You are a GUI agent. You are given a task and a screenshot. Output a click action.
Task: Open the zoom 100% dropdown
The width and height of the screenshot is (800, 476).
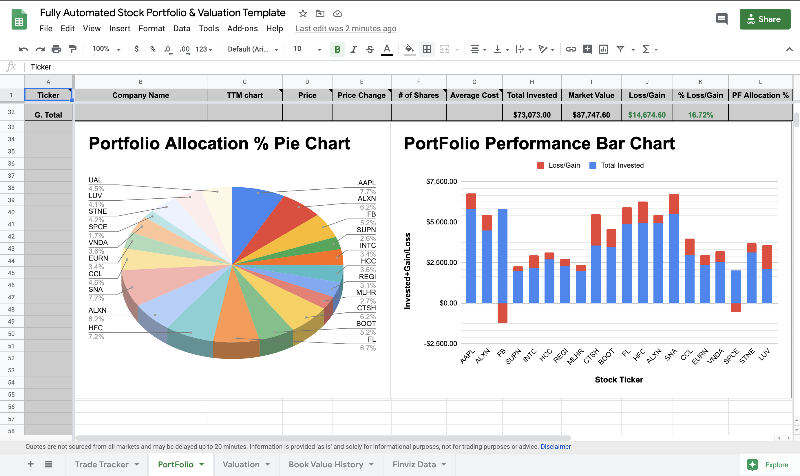click(x=106, y=49)
